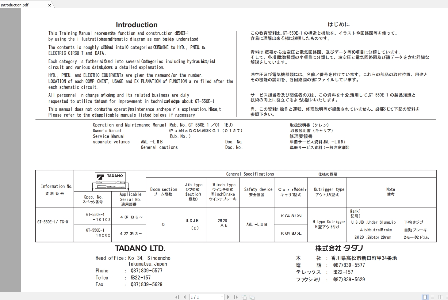Close the Introduction.pdf tab
Viewport: 448px width, 300px height.
coord(50,5)
